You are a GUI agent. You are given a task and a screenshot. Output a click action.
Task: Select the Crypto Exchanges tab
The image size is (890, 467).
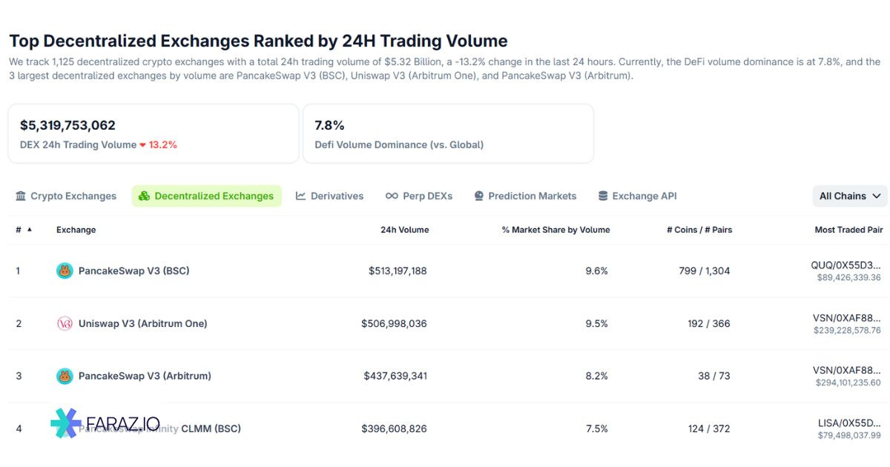point(73,196)
